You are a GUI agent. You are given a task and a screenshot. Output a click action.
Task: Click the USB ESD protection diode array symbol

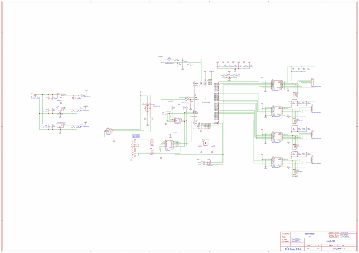click(x=146, y=109)
